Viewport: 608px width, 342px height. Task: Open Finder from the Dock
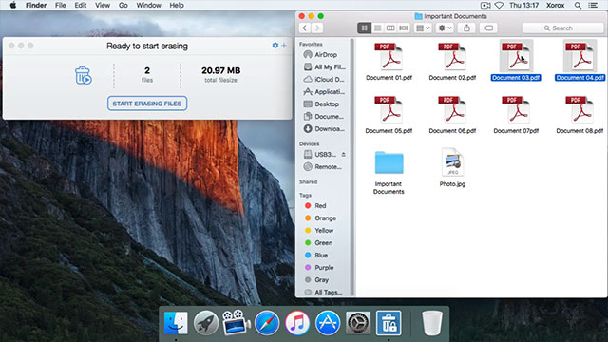coord(176,323)
